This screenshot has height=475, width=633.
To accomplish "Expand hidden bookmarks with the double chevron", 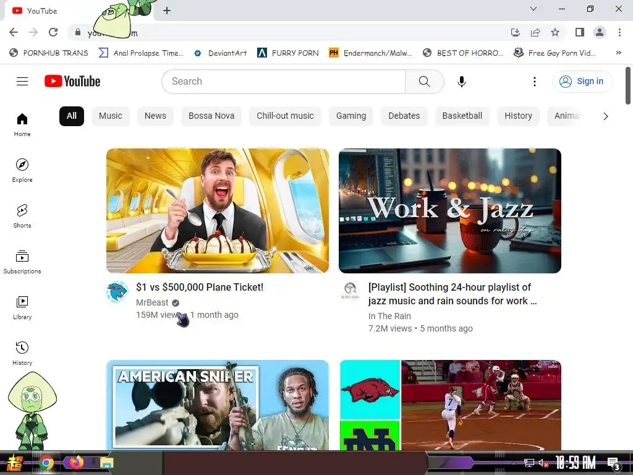I will pyautogui.click(x=618, y=53).
